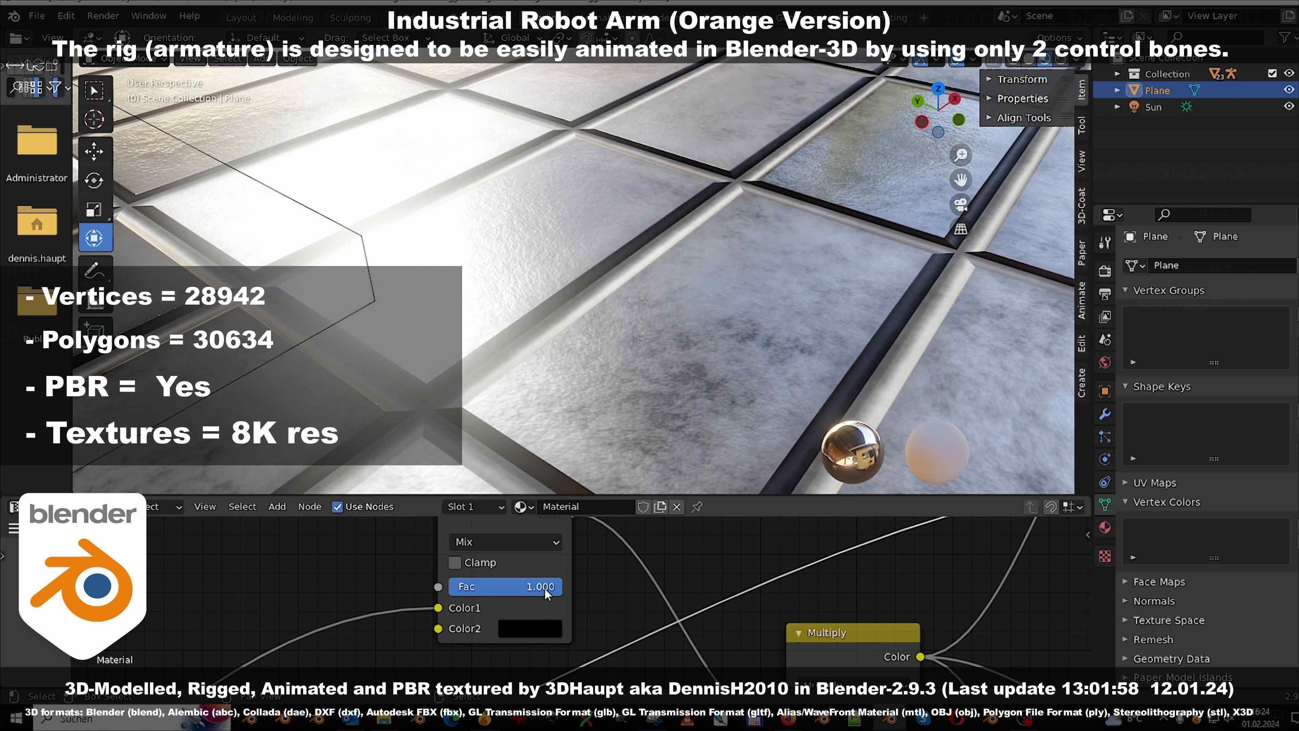The image size is (1299, 731).
Task: Open the Render properties tab
Action: [1105, 271]
